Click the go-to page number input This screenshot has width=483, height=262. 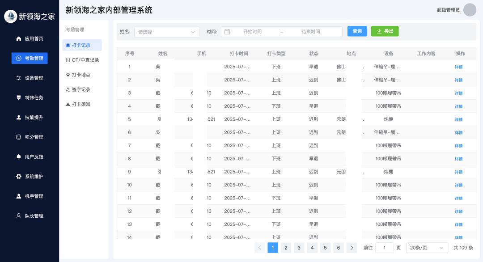click(385, 248)
